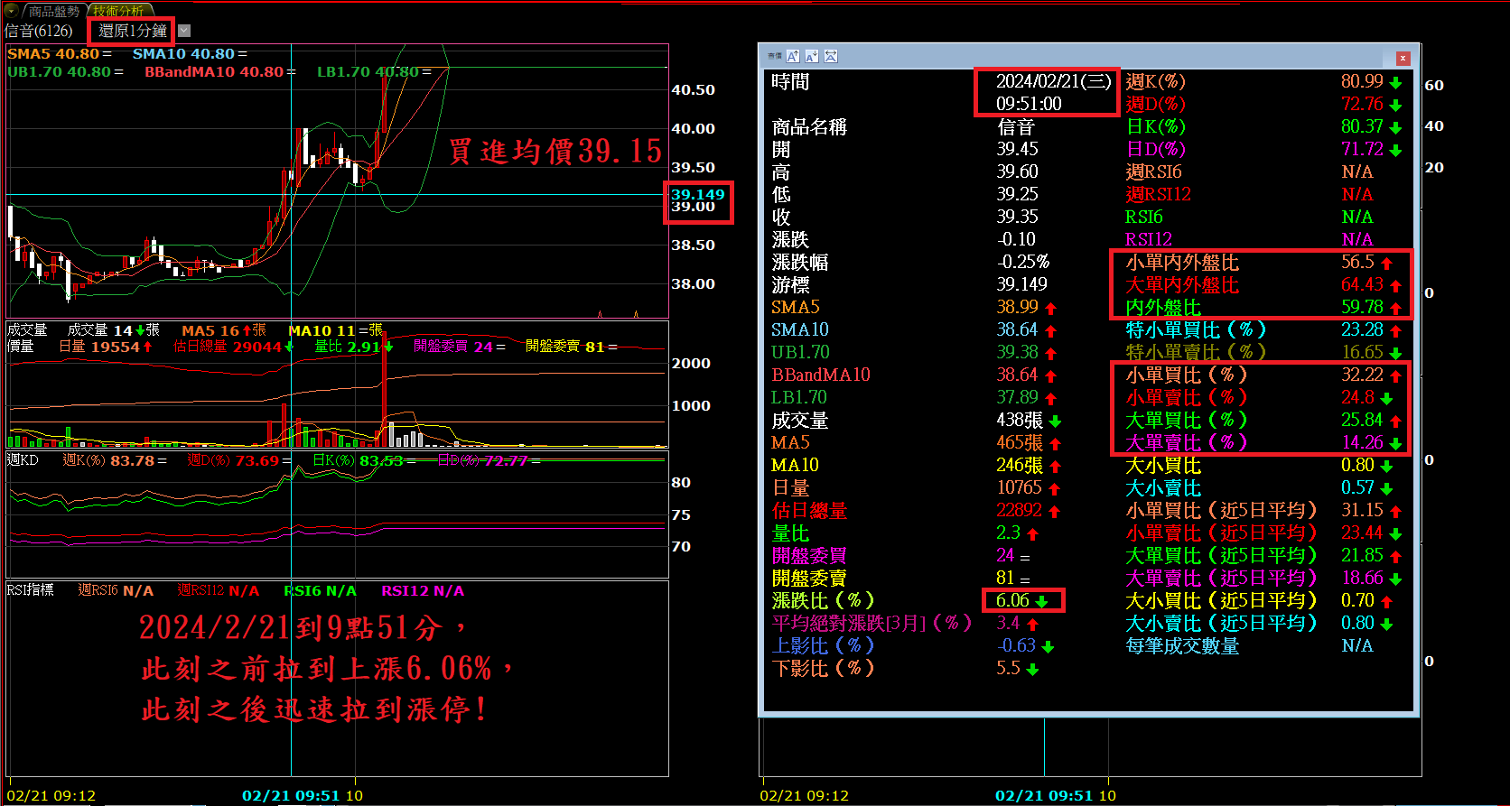Image resolution: width=1510 pixels, height=806 pixels.
Task: Click the 02/21 09:51 time axis marker on left chart
Action: coord(291,795)
